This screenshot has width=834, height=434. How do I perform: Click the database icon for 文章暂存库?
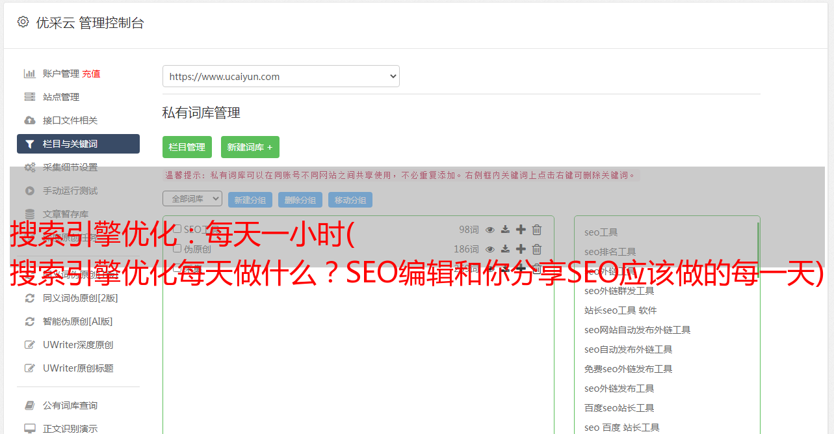pyautogui.click(x=30, y=214)
